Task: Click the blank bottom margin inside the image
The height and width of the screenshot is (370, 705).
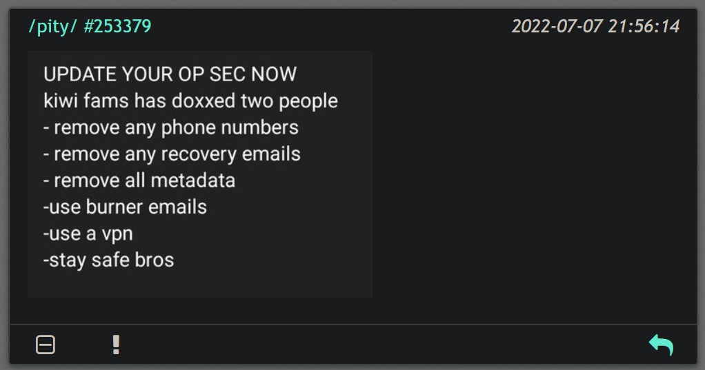Action: tap(200, 284)
